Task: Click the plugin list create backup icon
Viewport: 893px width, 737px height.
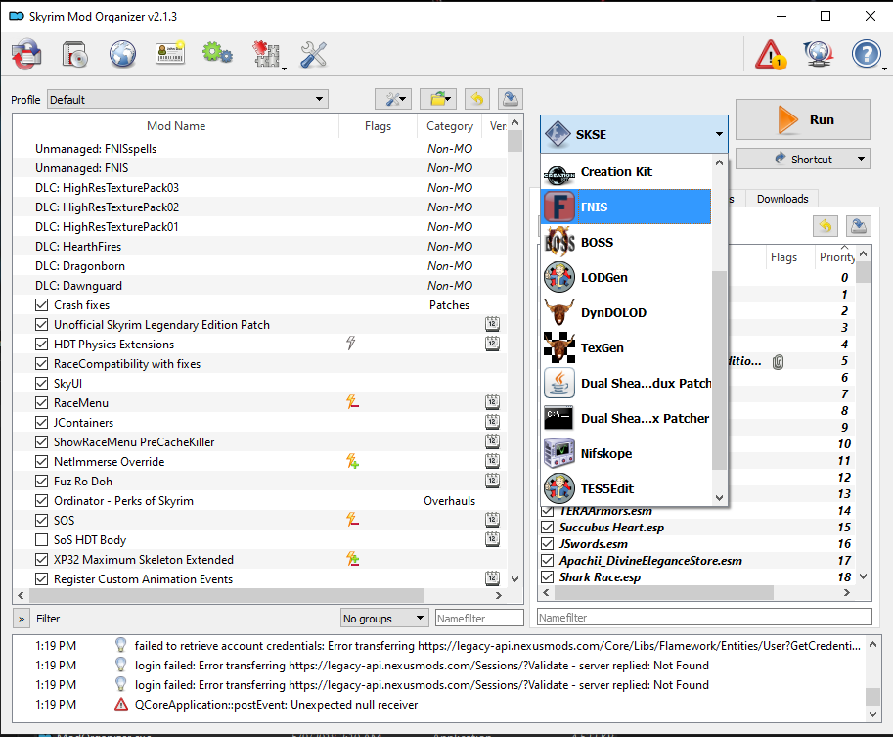Action: 858,226
